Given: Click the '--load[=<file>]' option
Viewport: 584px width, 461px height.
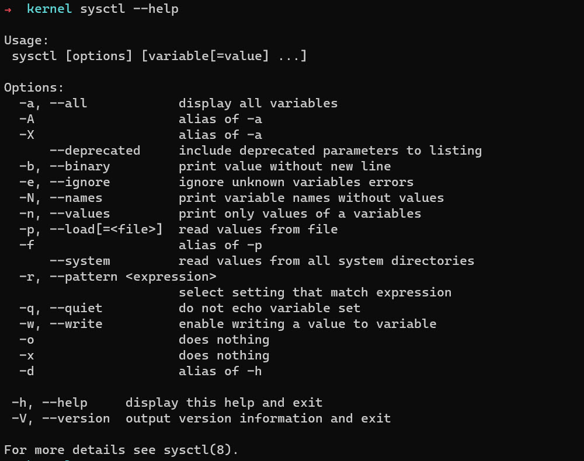Looking at the screenshot, I should (106, 229).
